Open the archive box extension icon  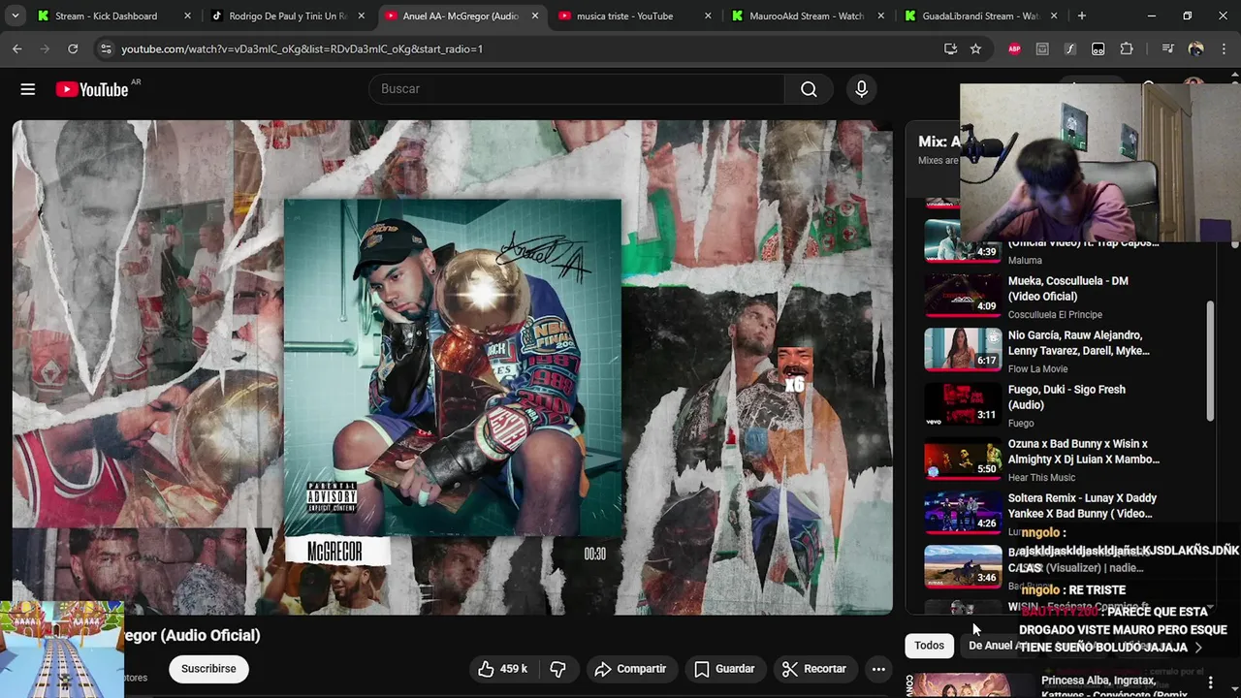coord(1042,48)
